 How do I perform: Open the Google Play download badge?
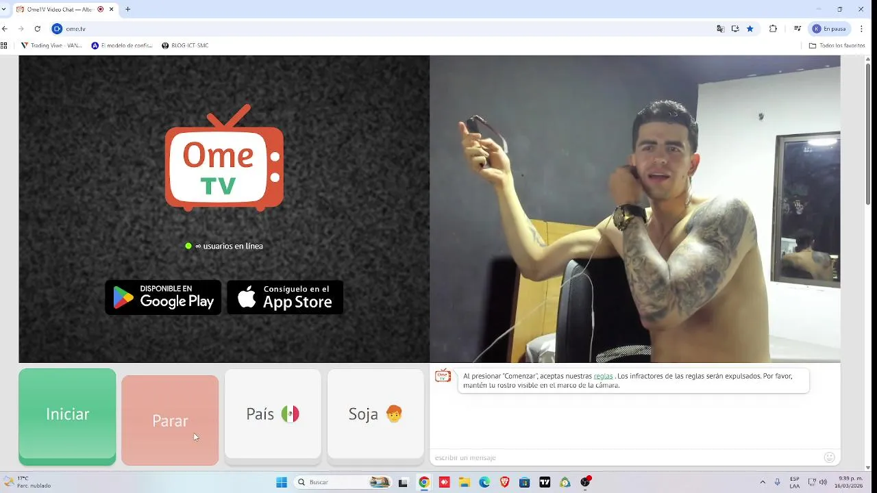point(163,297)
